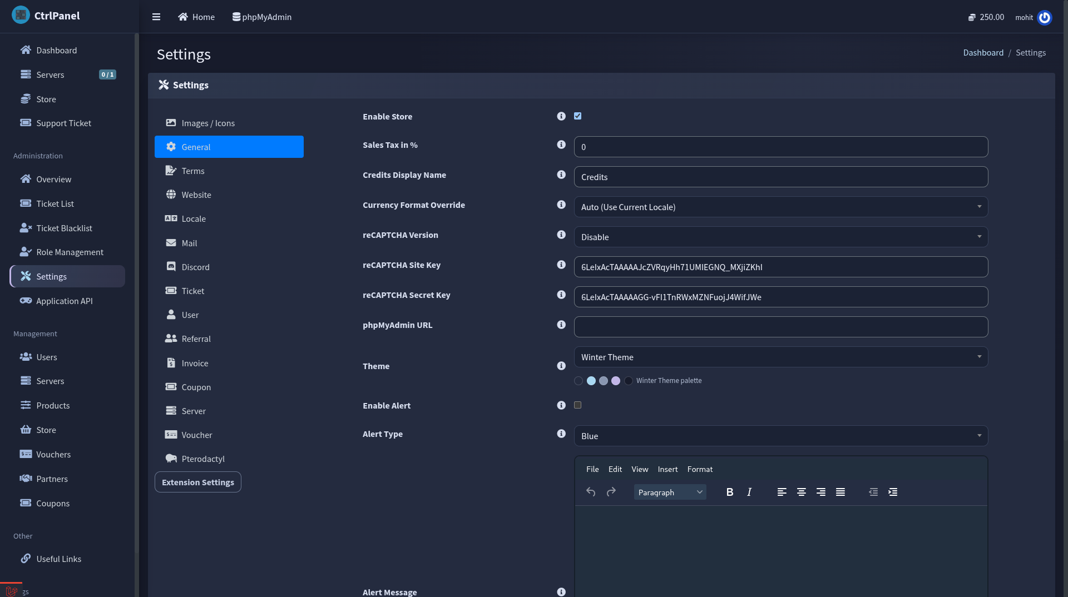Open the Paragraph format dropdown

pos(670,492)
